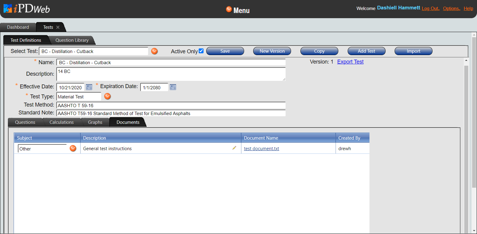Open the Menu orange arrow icon
Viewport: 477px width, 234px height.
tap(229, 9)
